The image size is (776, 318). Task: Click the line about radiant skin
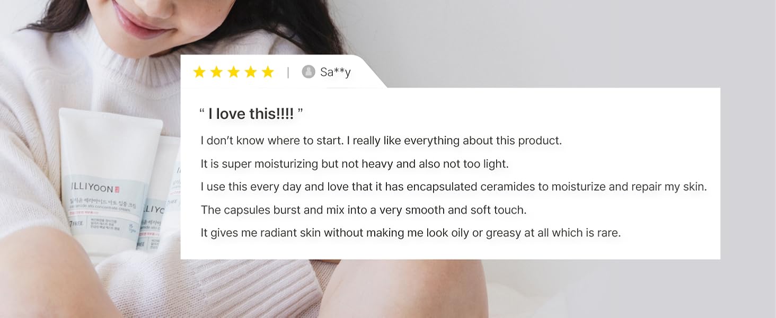[410, 233]
